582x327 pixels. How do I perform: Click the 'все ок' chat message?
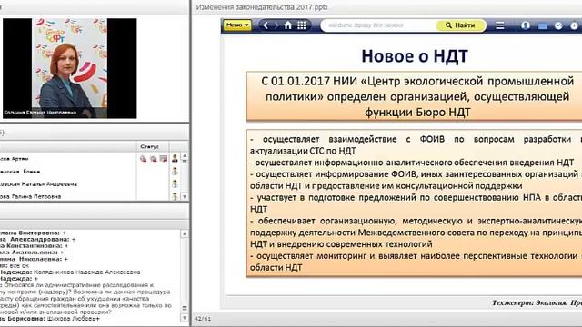[15, 265]
